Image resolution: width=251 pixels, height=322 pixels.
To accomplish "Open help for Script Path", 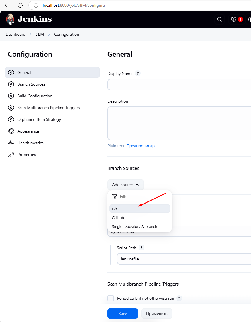I will (141, 248).
